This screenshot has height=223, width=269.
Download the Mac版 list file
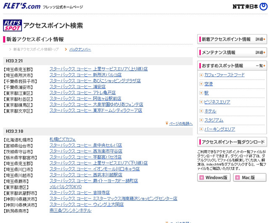pyautogui.click(x=250, y=178)
